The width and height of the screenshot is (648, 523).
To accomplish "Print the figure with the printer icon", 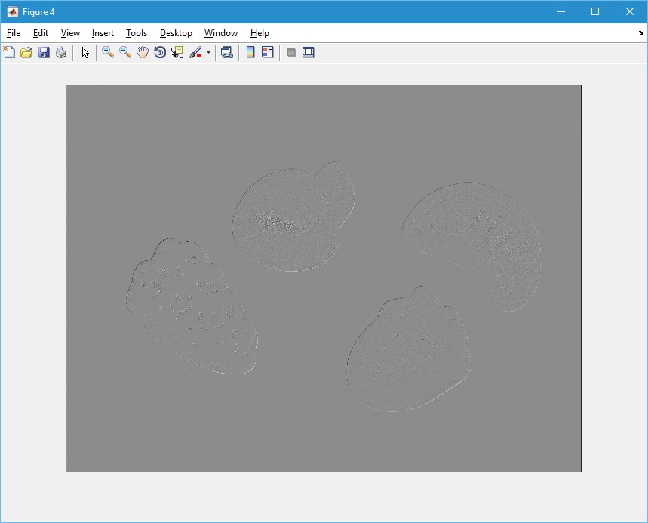I will 61,52.
